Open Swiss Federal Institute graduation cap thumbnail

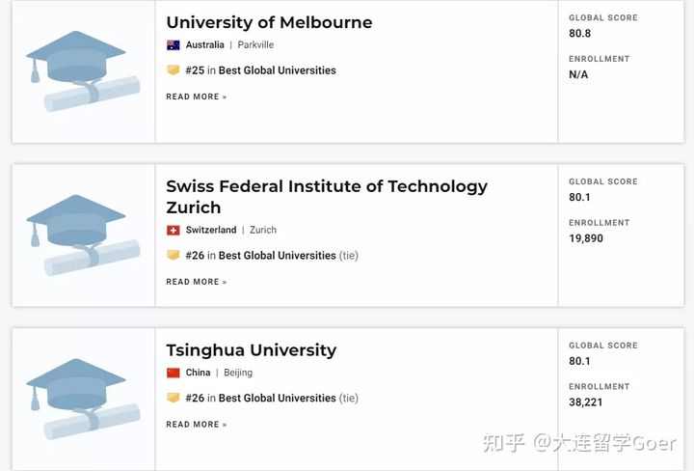click(x=83, y=235)
